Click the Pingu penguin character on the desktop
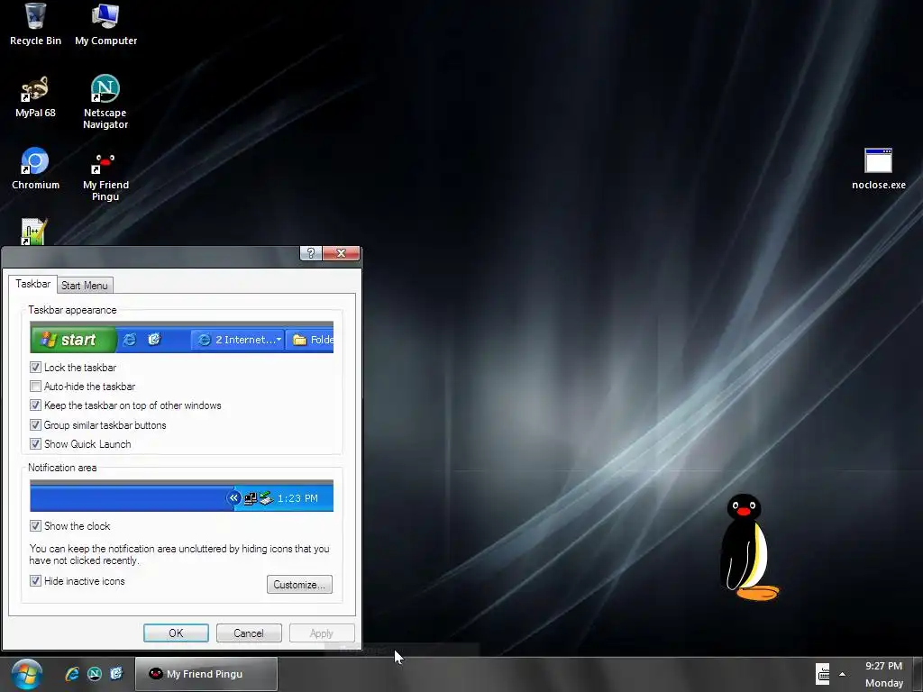The height and width of the screenshot is (692, 923). tap(747, 547)
